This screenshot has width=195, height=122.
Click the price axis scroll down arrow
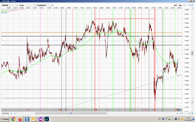tap(192, 99)
